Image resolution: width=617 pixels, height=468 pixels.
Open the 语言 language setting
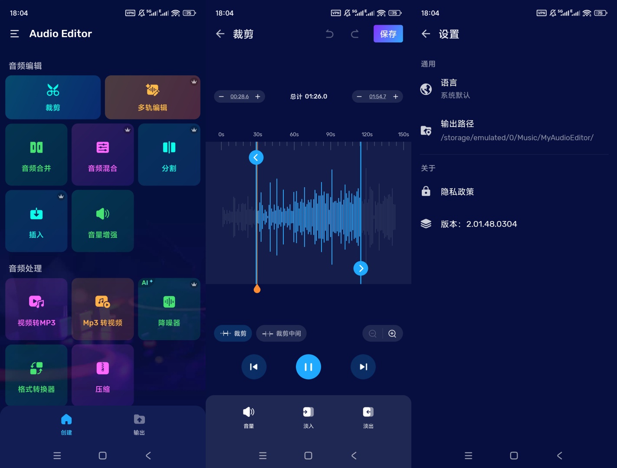click(x=449, y=88)
